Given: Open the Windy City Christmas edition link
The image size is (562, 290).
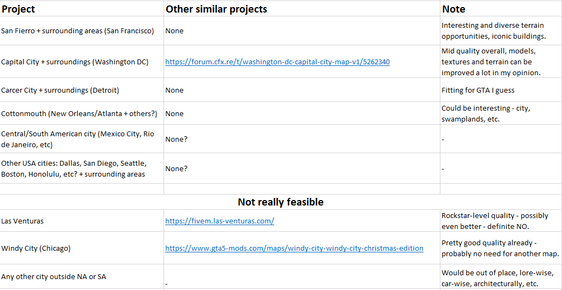Looking at the screenshot, I should tap(294, 248).
